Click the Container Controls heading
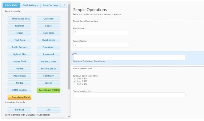The height and width of the screenshot is (121, 204). (15, 102)
